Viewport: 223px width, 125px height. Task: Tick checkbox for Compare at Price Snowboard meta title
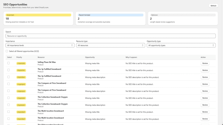[9, 84]
